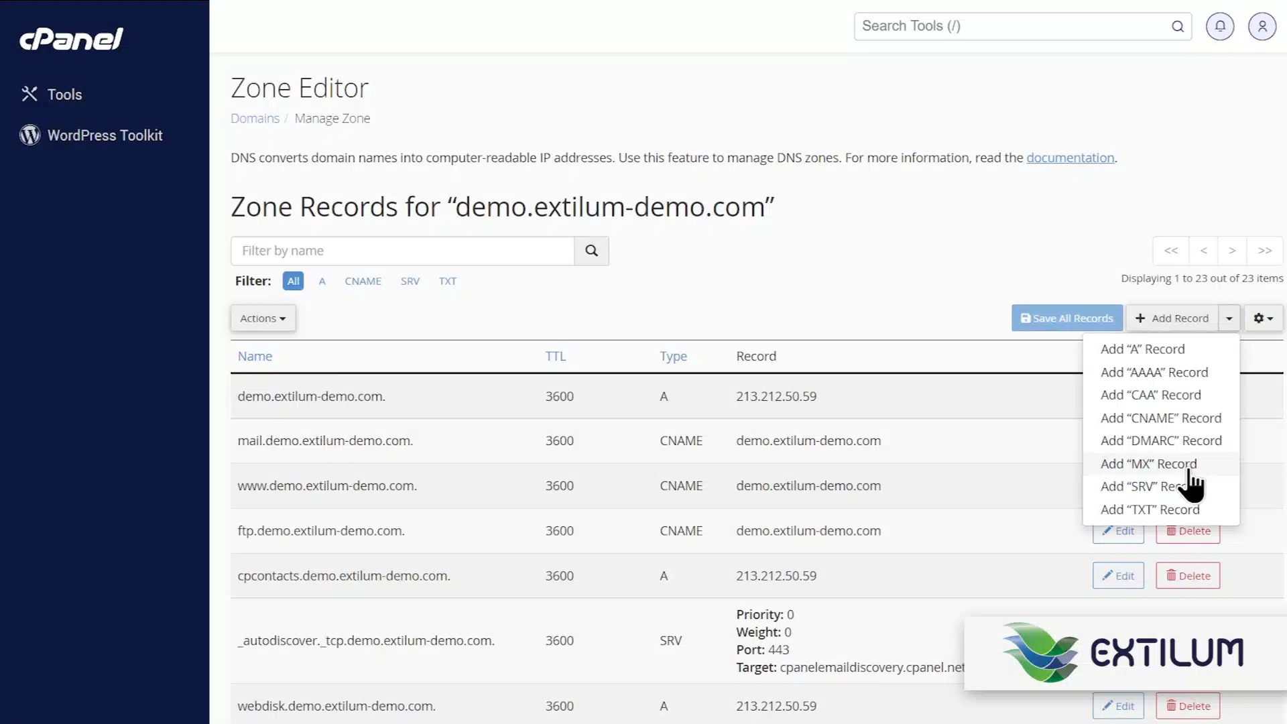The width and height of the screenshot is (1287, 724).
Task: Select Add "AAAA" Record
Action: pos(1154,372)
